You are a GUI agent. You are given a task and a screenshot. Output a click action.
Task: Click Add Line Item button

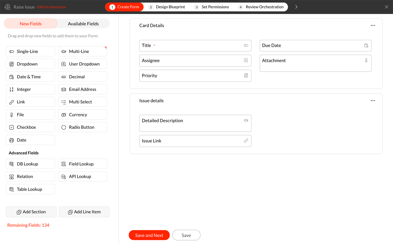(x=84, y=212)
